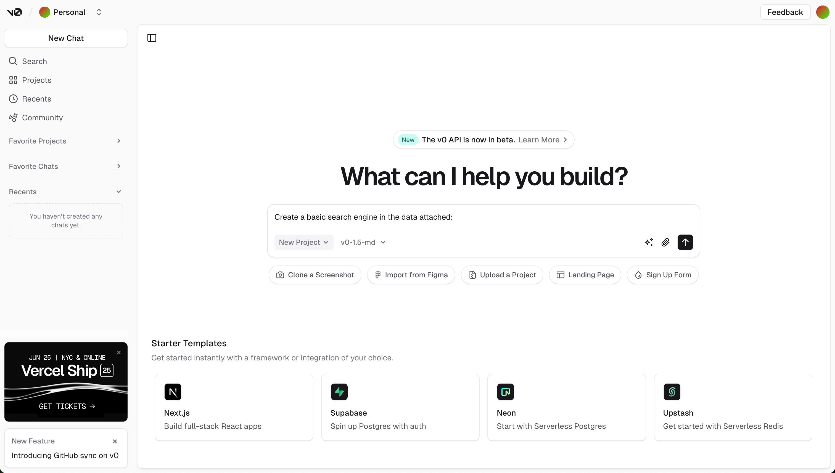Click the Feedback button
The image size is (835, 473).
(x=785, y=12)
